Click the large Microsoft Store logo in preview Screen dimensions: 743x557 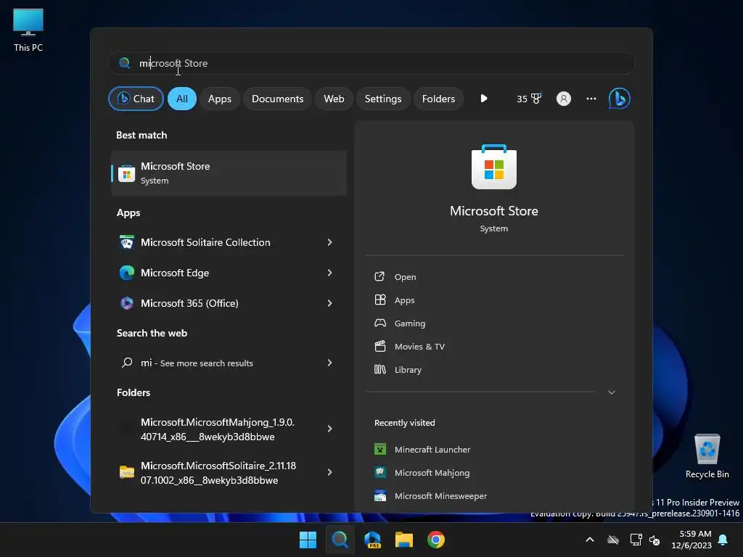click(493, 168)
